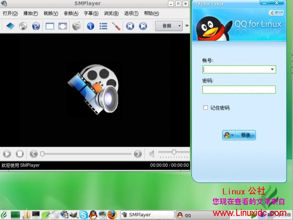The image size is (293, 220).
Task: Click the 密码 password field
Action: (x=239, y=90)
